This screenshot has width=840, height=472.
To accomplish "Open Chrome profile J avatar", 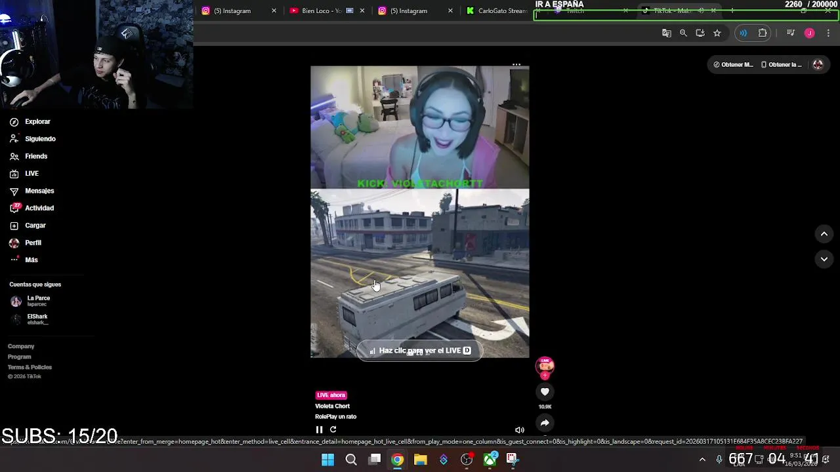I will pyautogui.click(x=809, y=33).
